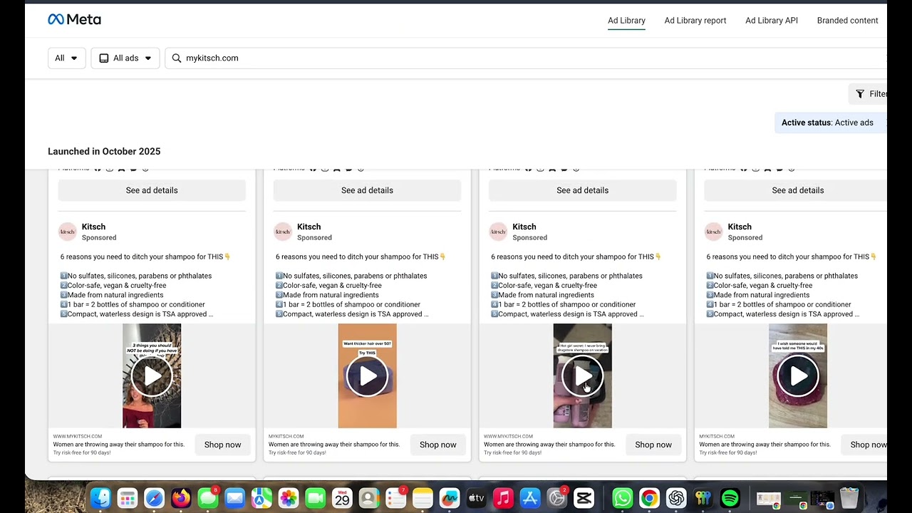The height and width of the screenshot is (513, 912).
Task: Open Branded content page
Action: (x=847, y=21)
